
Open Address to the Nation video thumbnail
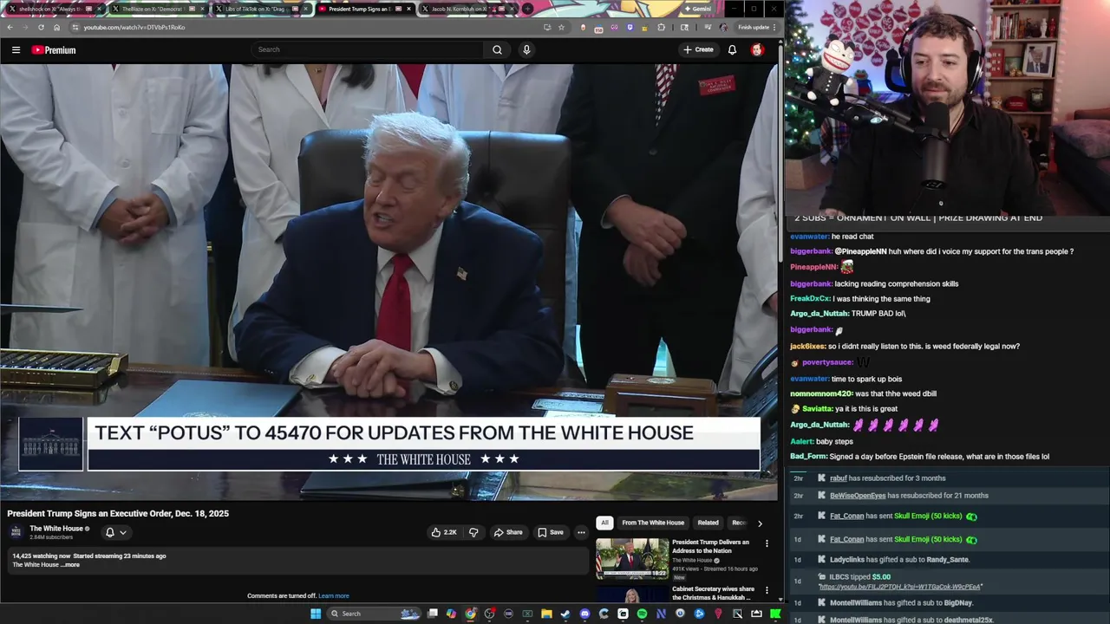tap(632, 559)
